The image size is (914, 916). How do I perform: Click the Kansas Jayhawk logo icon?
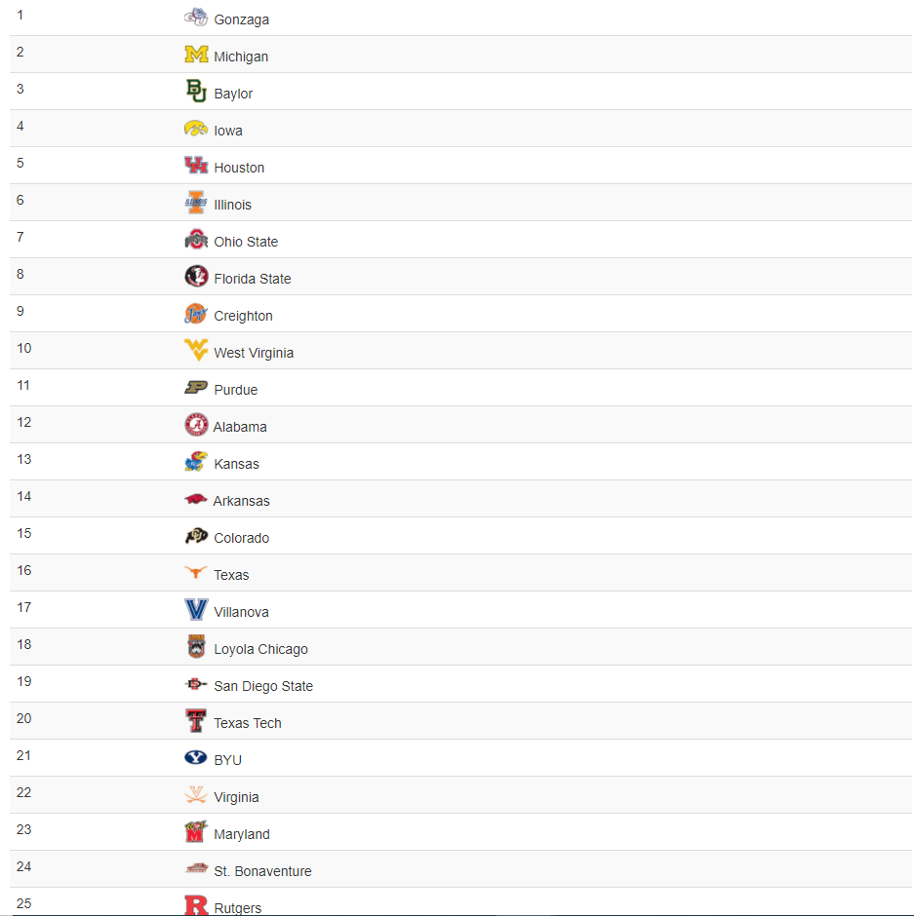click(x=196, y=462)
